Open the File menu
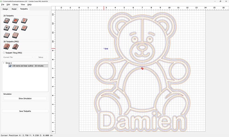 pos(3,5)
